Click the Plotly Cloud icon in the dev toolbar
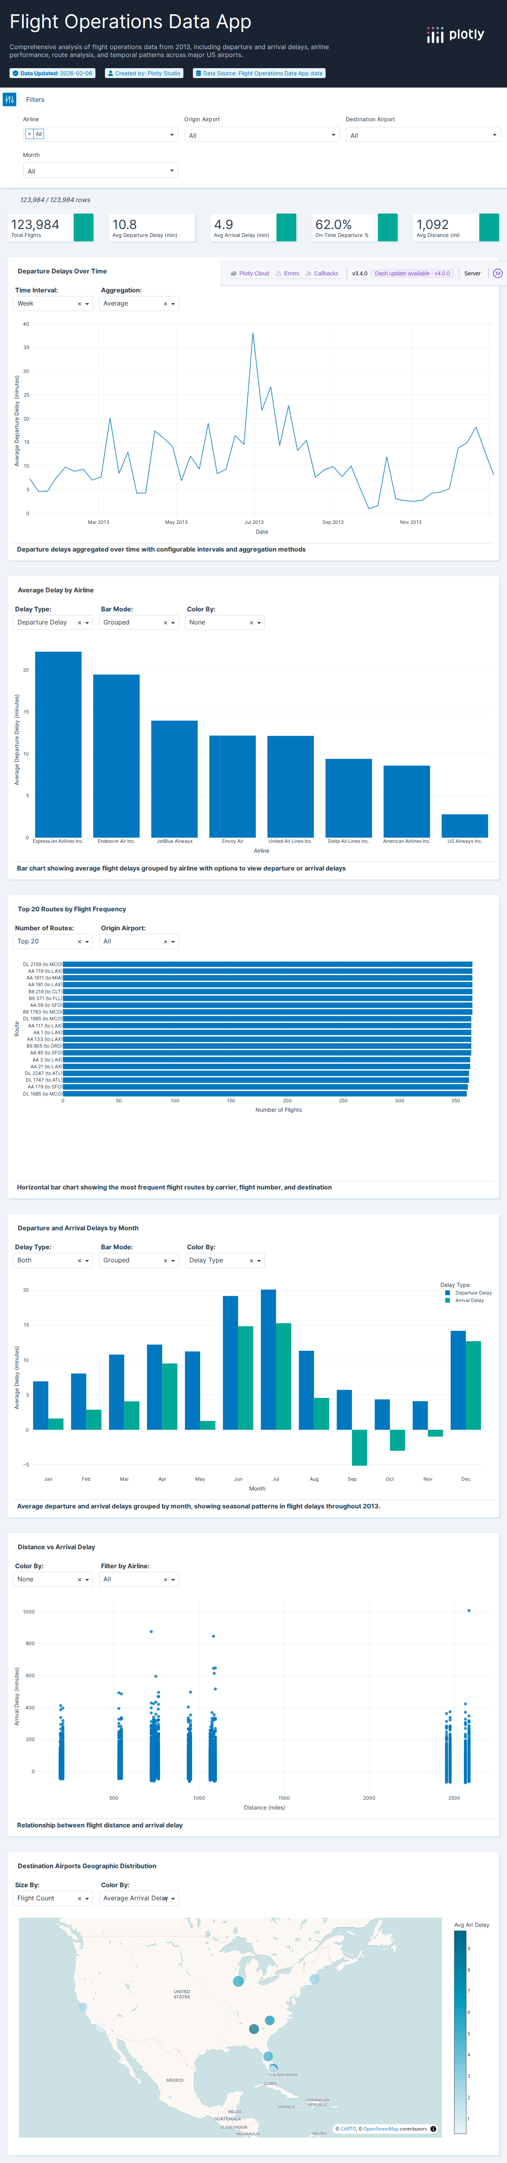 233,274
